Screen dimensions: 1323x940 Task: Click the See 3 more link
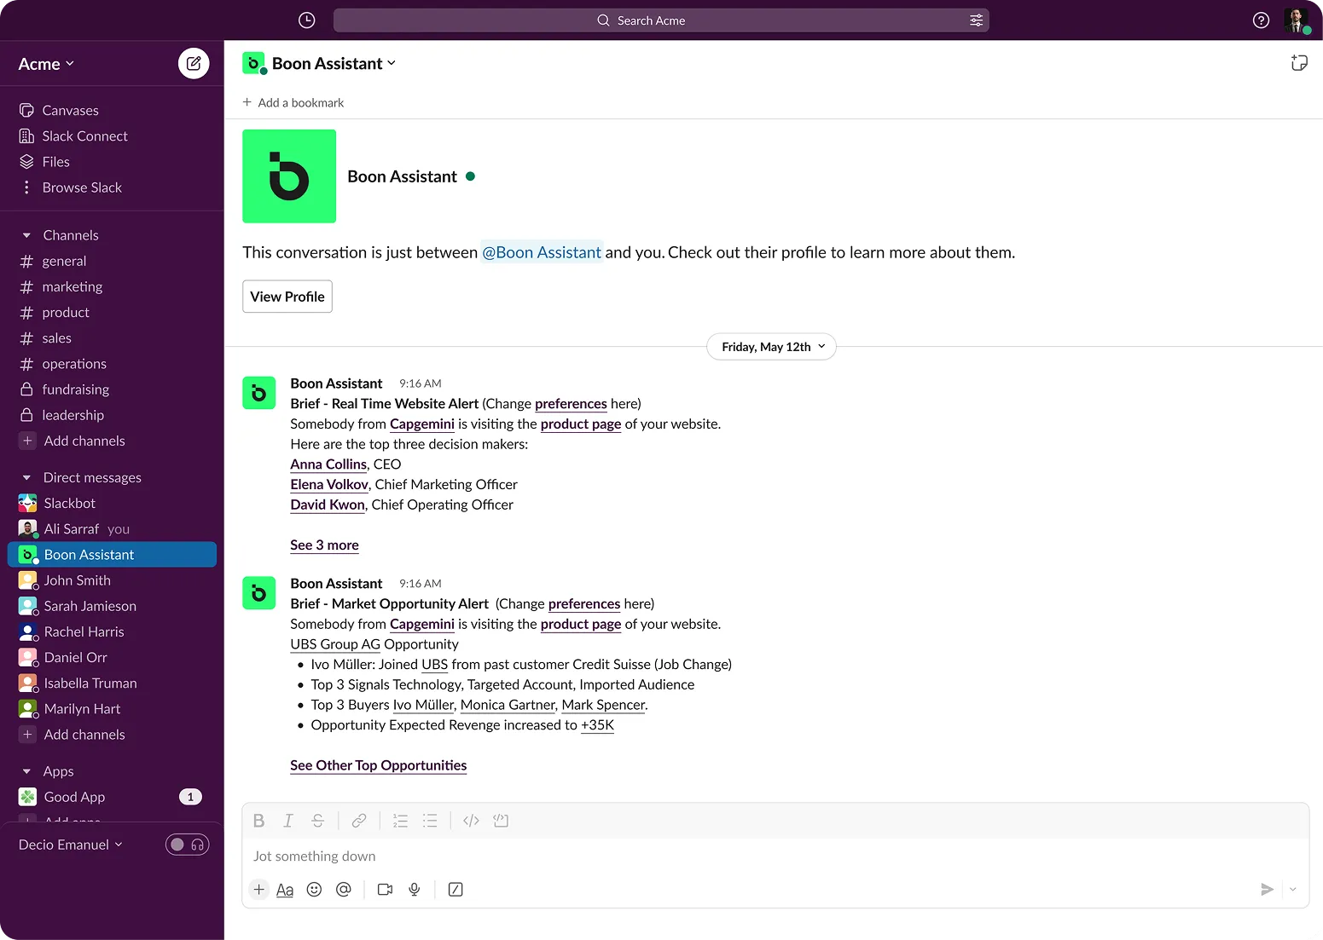(x=324, y=545)
